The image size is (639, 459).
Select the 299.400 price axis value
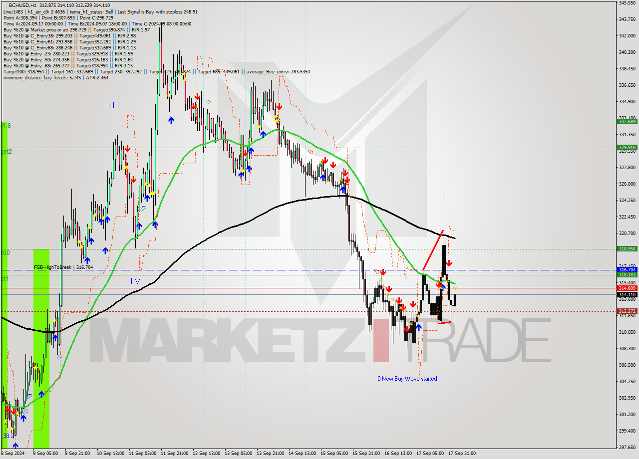coord(627,431)
